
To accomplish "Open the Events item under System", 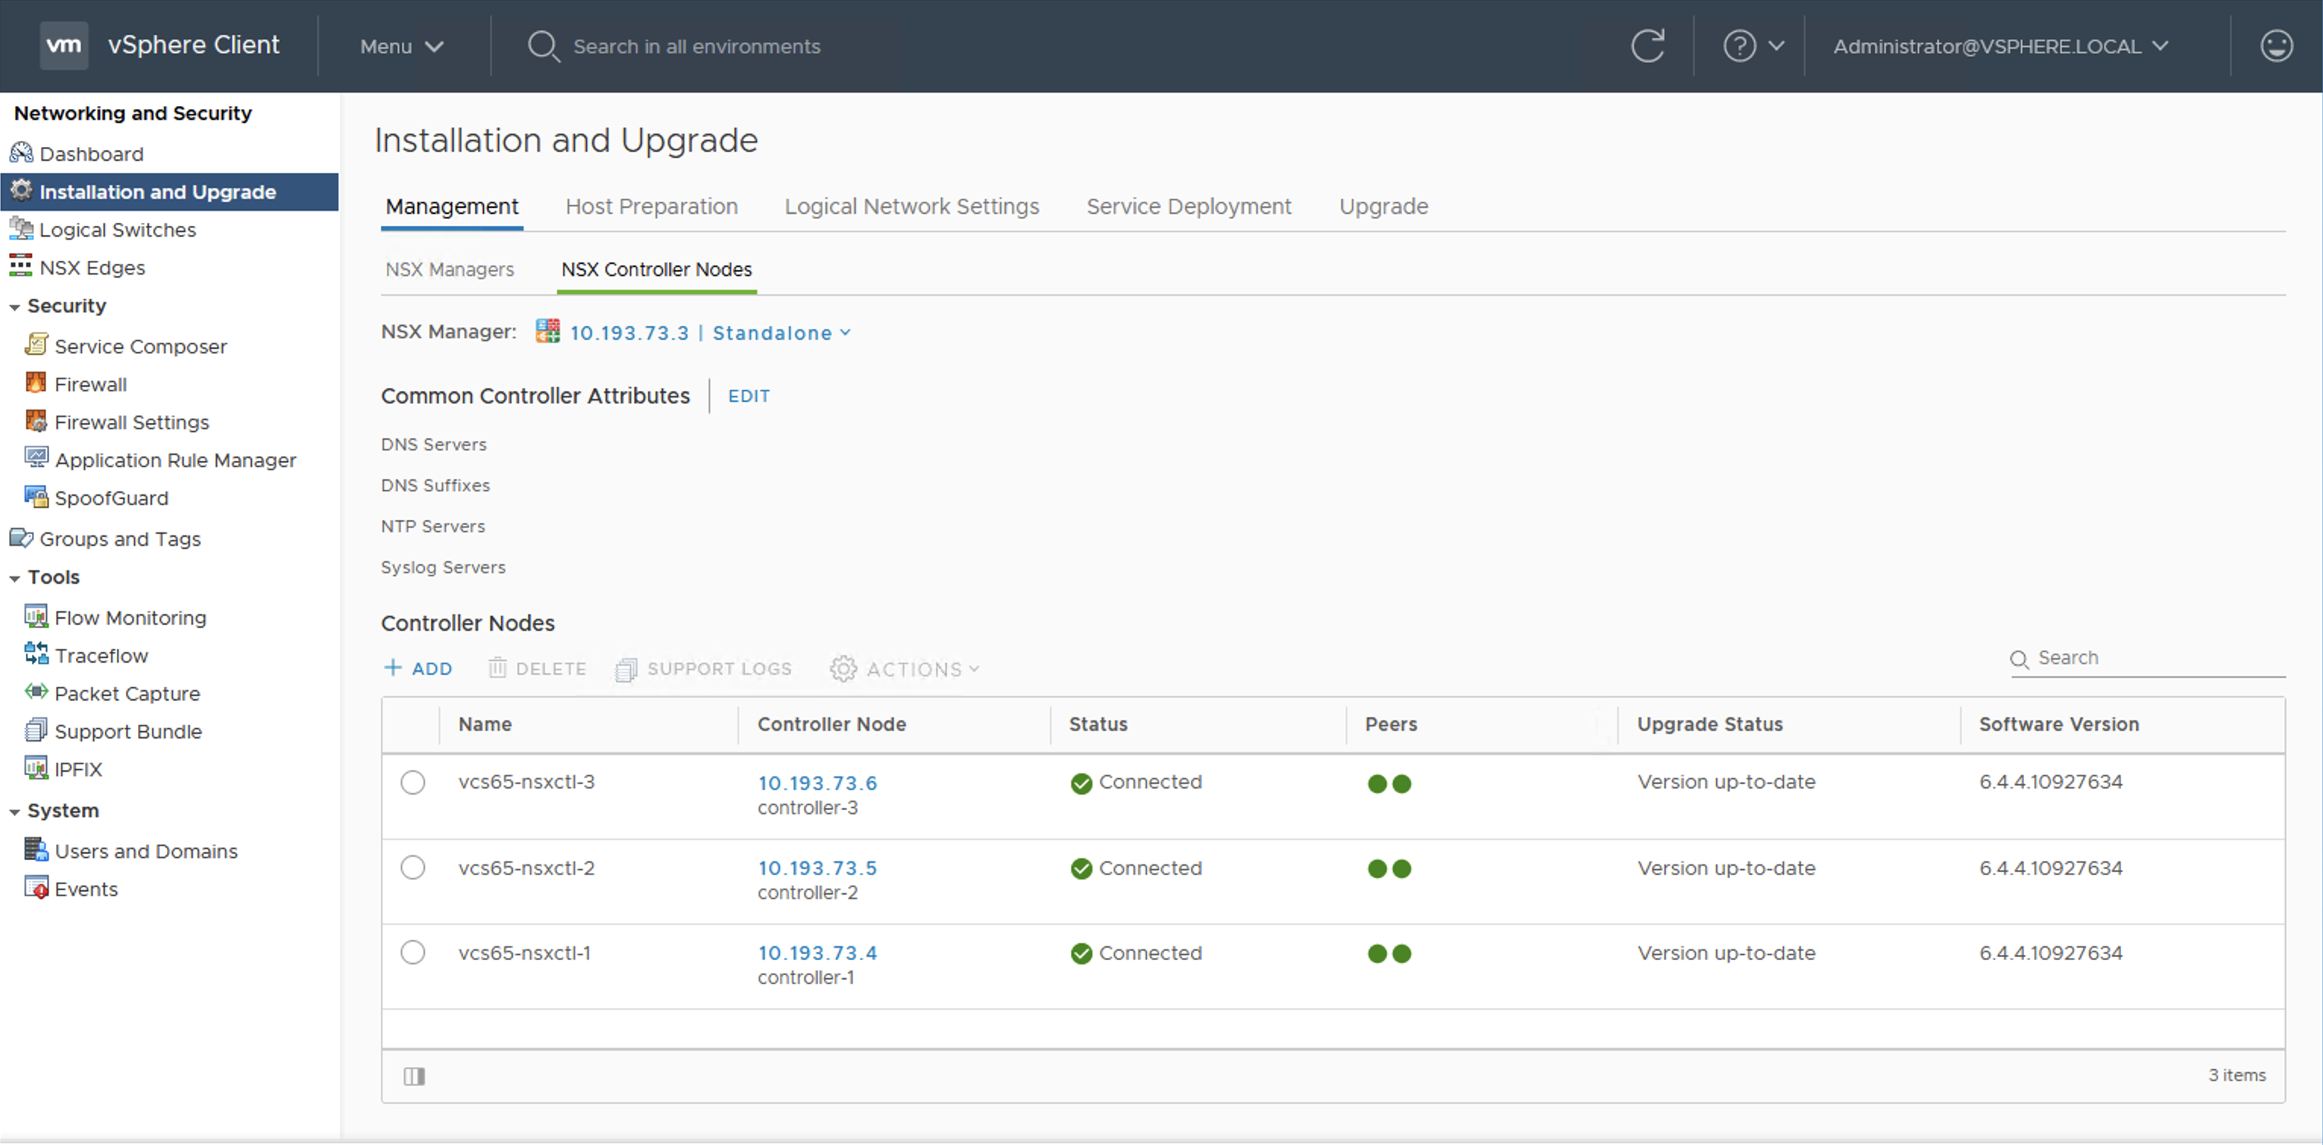I will click(86, 889).
